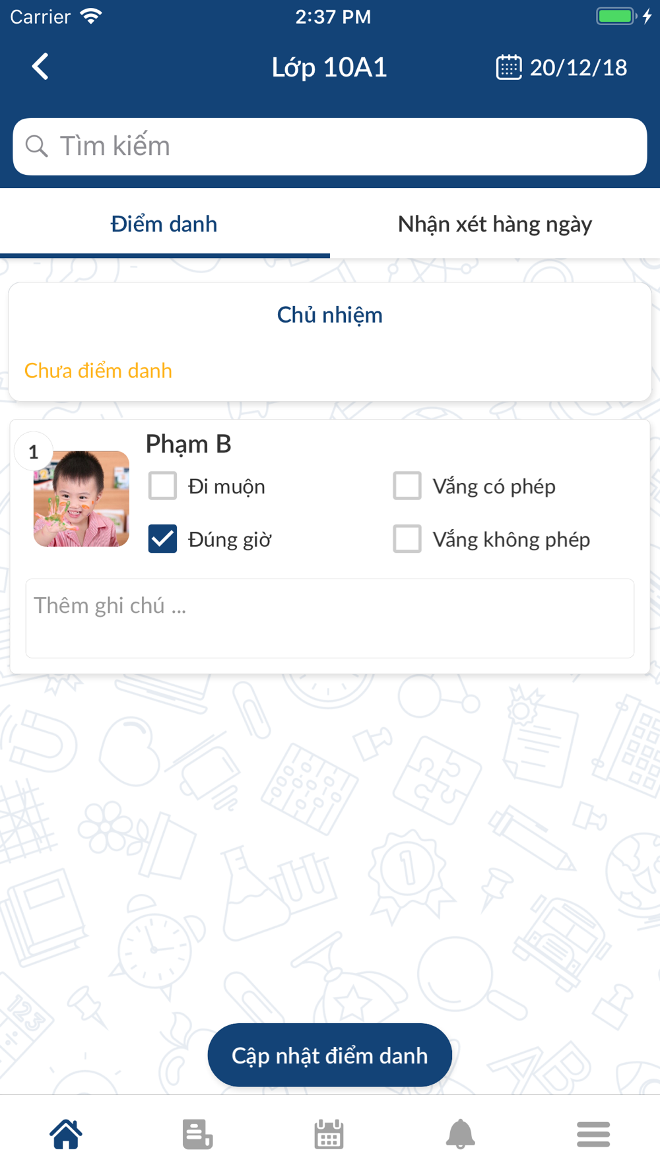Viewport: 660px width, 1173px height.
Task: Switch to the Điểm danh tab
Action: pos(164,224)
